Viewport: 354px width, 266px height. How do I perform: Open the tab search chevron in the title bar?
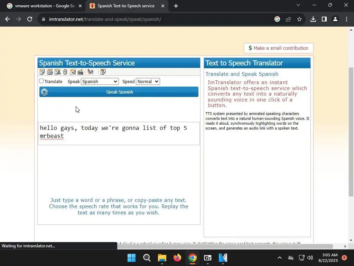pyautogui.click(x=298, y=5)
